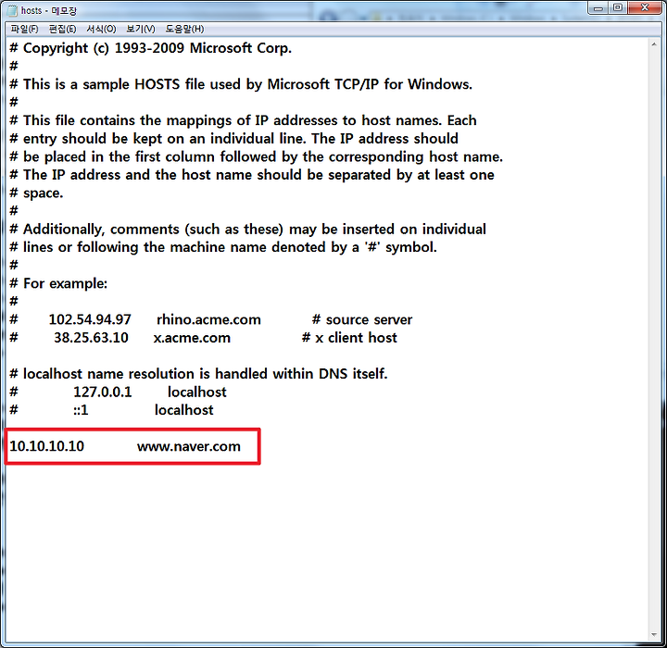The height and width of the screenshot is (648, 667).
Task: Click the 38.25.63.10 example address
Action: 91,338
